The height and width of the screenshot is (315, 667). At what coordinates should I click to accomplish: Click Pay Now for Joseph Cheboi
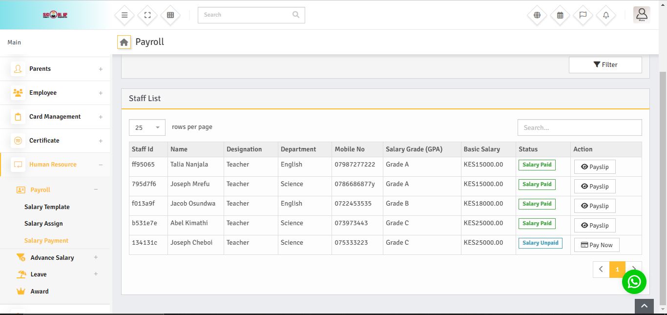(596, 245)
